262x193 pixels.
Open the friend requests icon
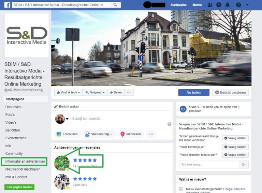tap(210, 5)
